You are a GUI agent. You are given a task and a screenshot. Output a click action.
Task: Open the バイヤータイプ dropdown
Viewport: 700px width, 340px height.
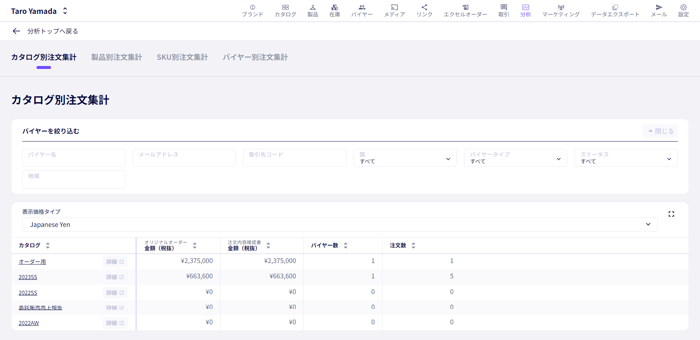pyautogui.click(x=516, y=158)
